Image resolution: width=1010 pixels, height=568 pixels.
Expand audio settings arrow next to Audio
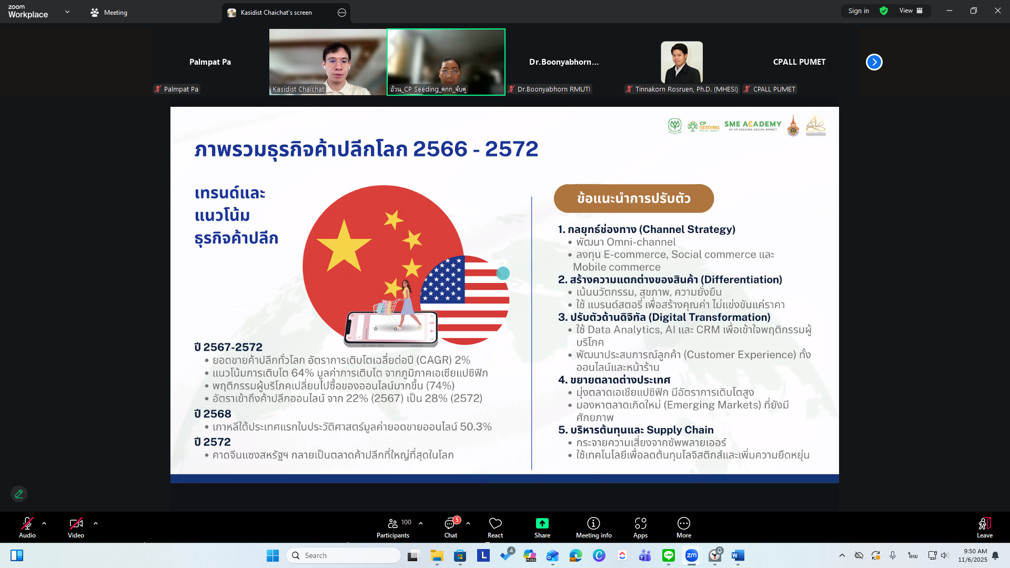click(x=44, y=523)
